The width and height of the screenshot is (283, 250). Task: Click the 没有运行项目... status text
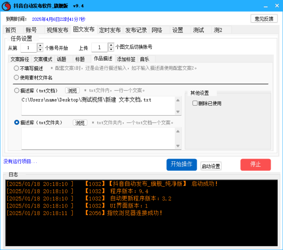click(20, 161)
